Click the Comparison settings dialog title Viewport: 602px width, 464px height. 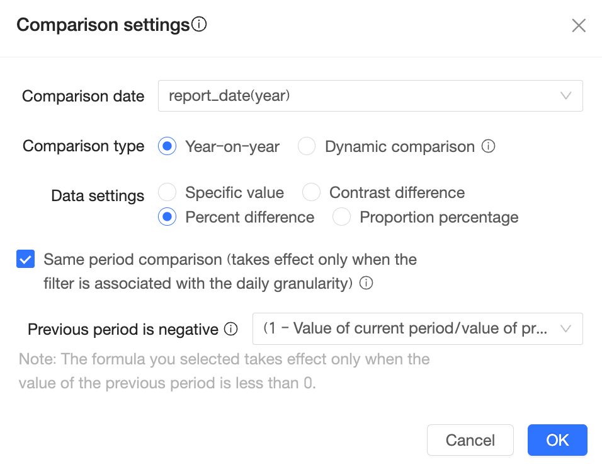(x=103, y=25)
